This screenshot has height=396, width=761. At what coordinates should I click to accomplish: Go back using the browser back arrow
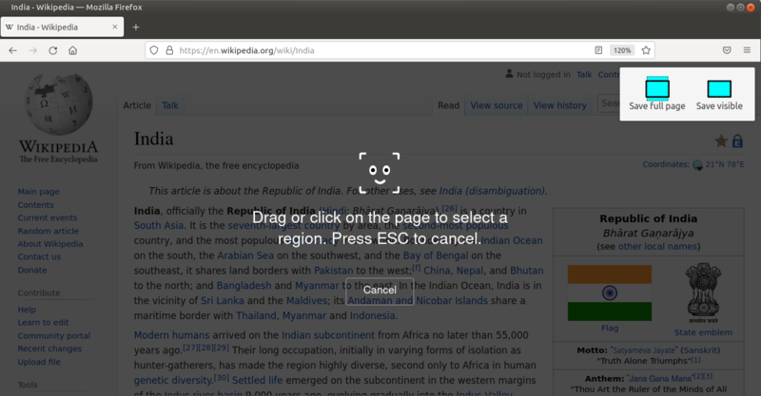pyautogui.click(x=13, y=50)
